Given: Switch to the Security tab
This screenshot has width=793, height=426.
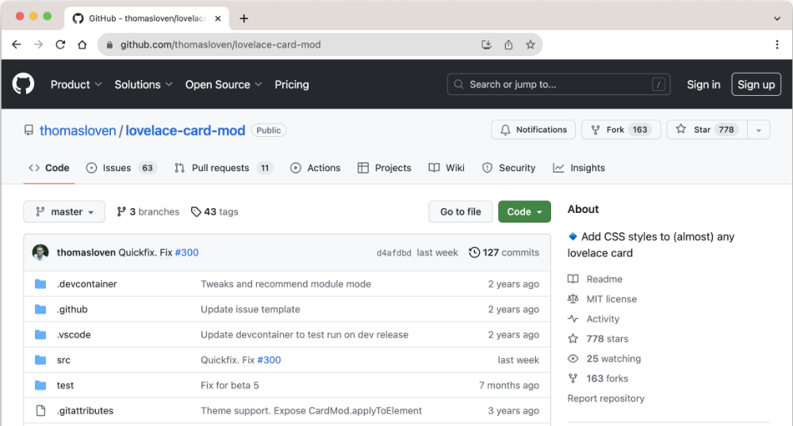Looking at the screenshot, I should (509, 168).
